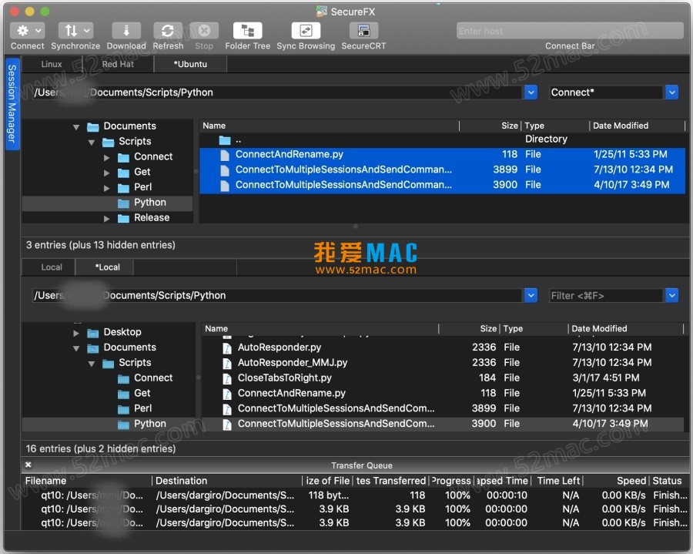Sort local list by Date Modified column
693x554 pixels.
click(x=626, y=329)
